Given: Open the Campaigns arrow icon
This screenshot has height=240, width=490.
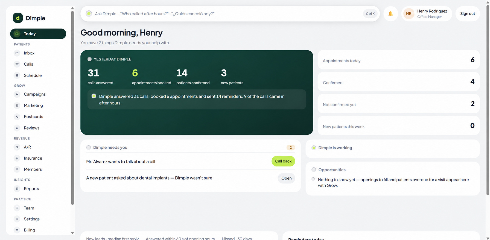Looking at the screenshot, I should [x=17, y=94].
